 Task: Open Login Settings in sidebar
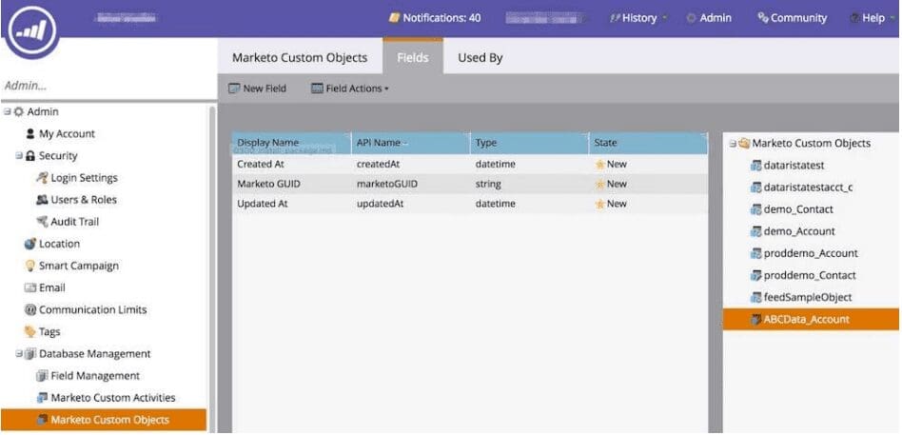point(84,178)
